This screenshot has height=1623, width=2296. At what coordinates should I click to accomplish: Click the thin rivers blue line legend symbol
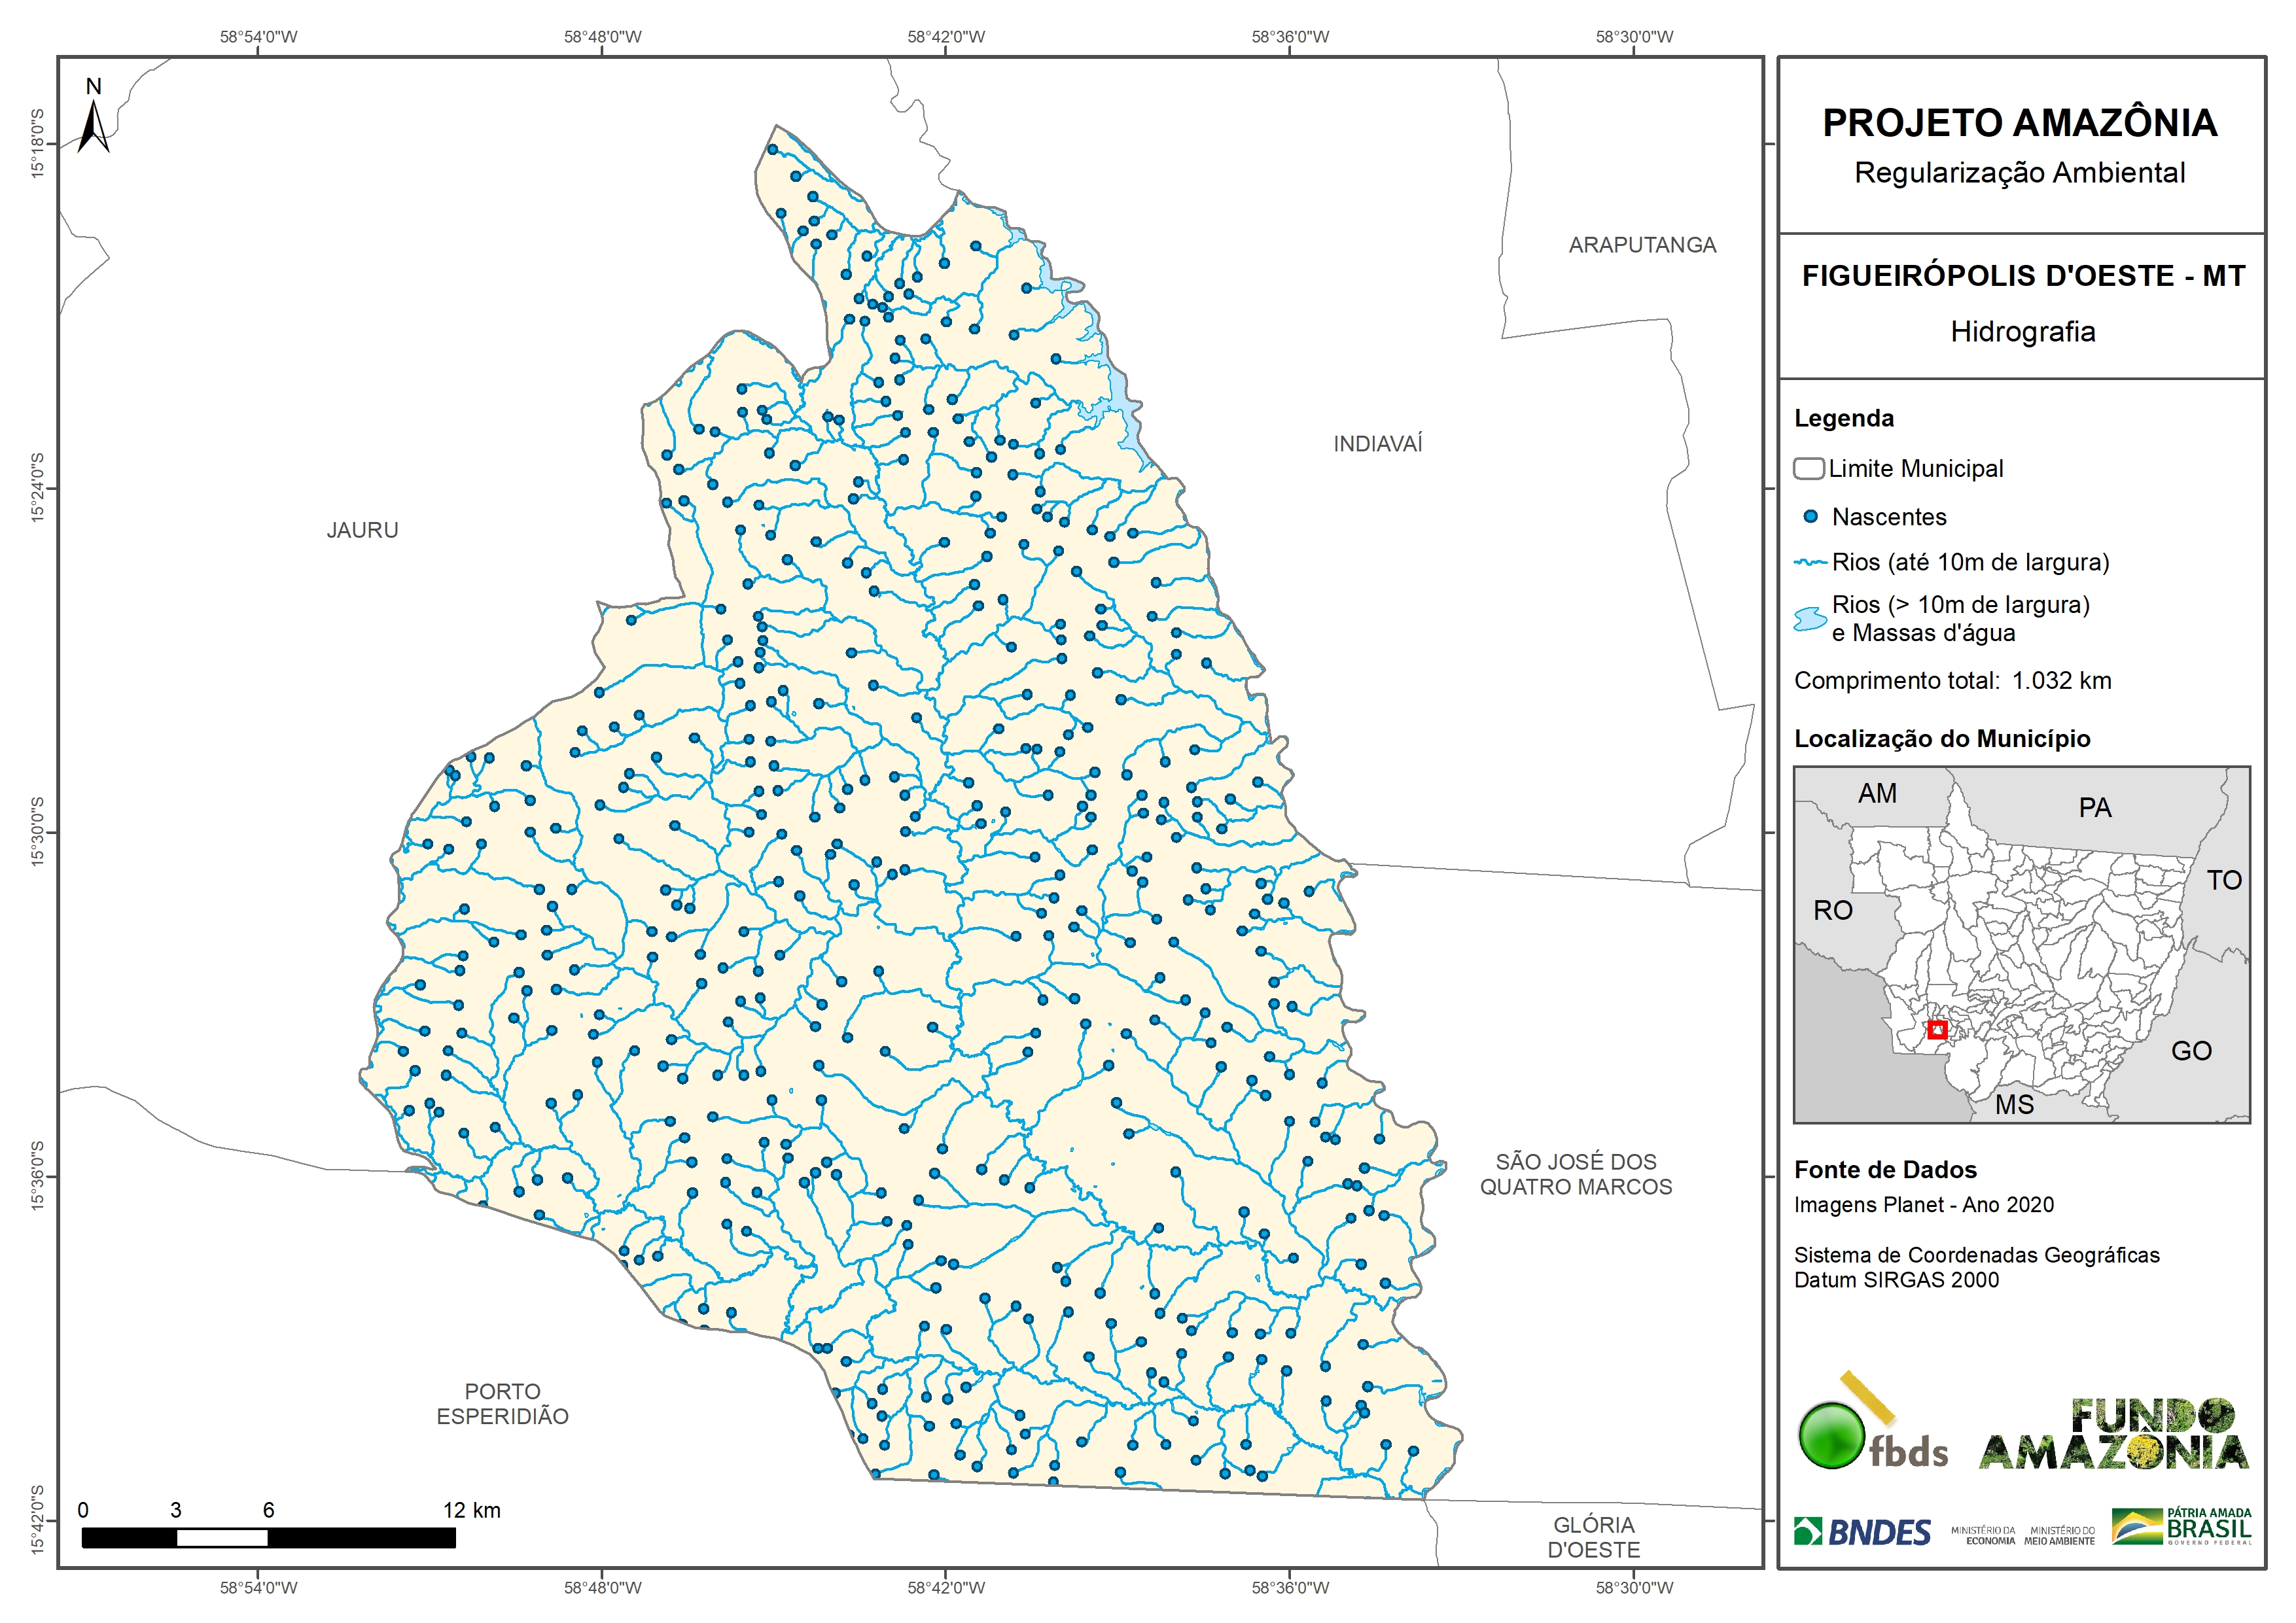point(1810,563)
